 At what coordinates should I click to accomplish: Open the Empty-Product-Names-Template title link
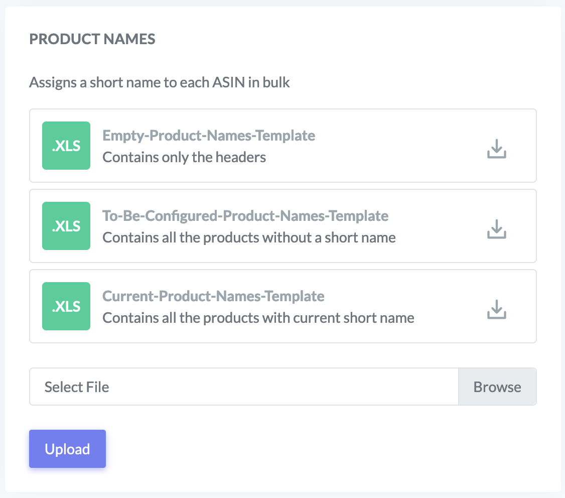[209, 136]
